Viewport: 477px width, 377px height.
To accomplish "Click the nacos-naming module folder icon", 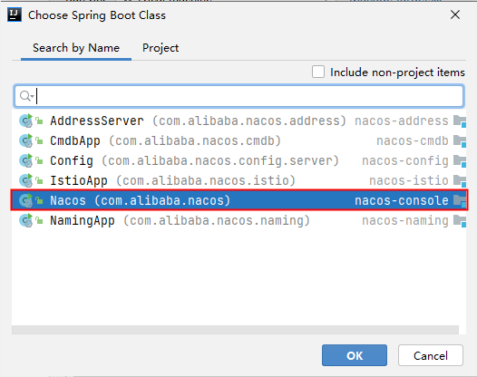I will click(x=460, y=221).
